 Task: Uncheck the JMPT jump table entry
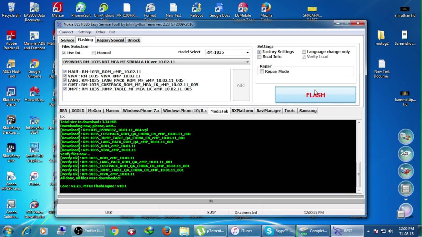pyautogui.click(x=65, y=89)
